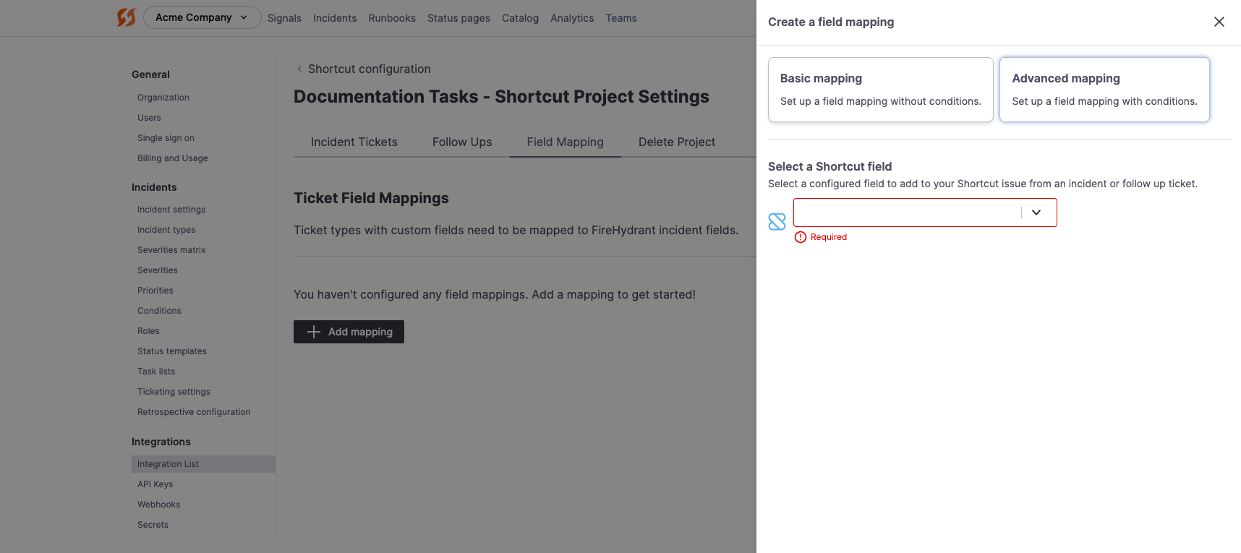Open Billing and Usage

point(173,158)
